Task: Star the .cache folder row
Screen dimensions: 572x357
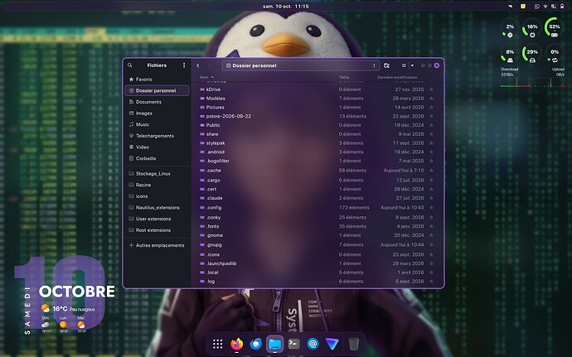Action: (x=432, y=171)
